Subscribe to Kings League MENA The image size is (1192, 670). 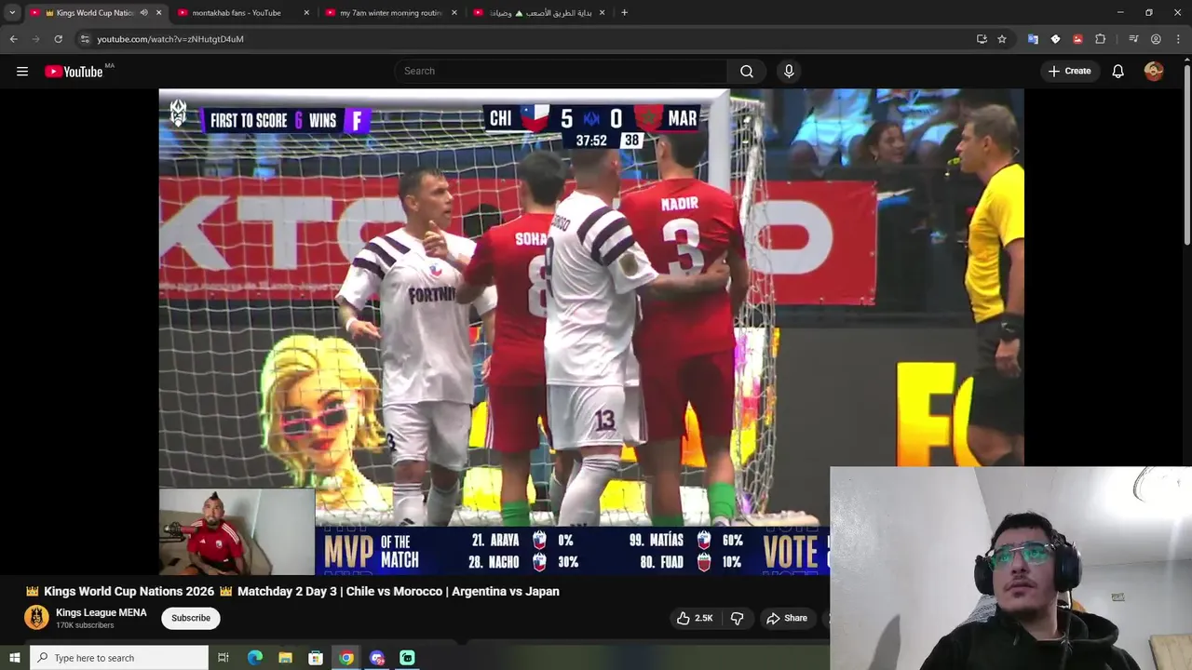click(191, 618)
